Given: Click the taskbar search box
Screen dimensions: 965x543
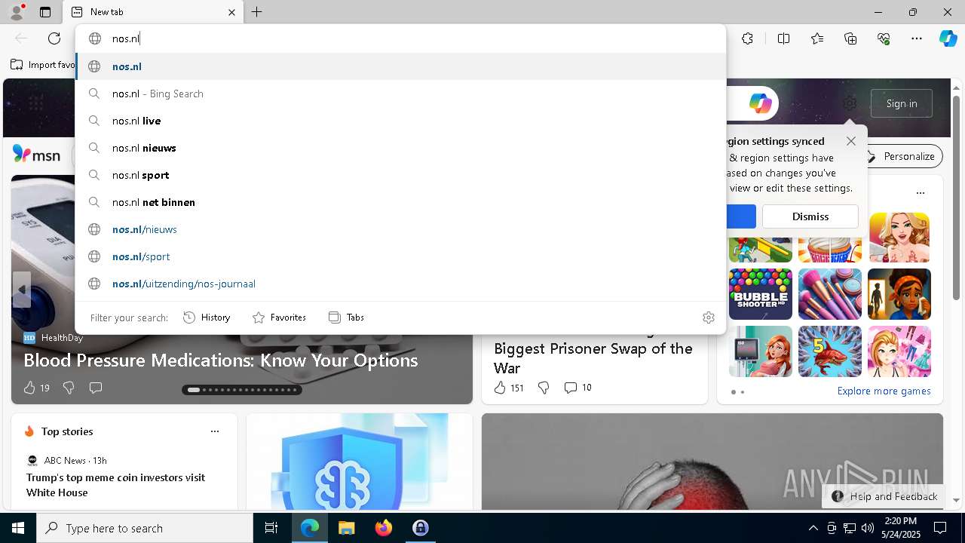Looking at the screenshot, I should (x=145, y=528).
